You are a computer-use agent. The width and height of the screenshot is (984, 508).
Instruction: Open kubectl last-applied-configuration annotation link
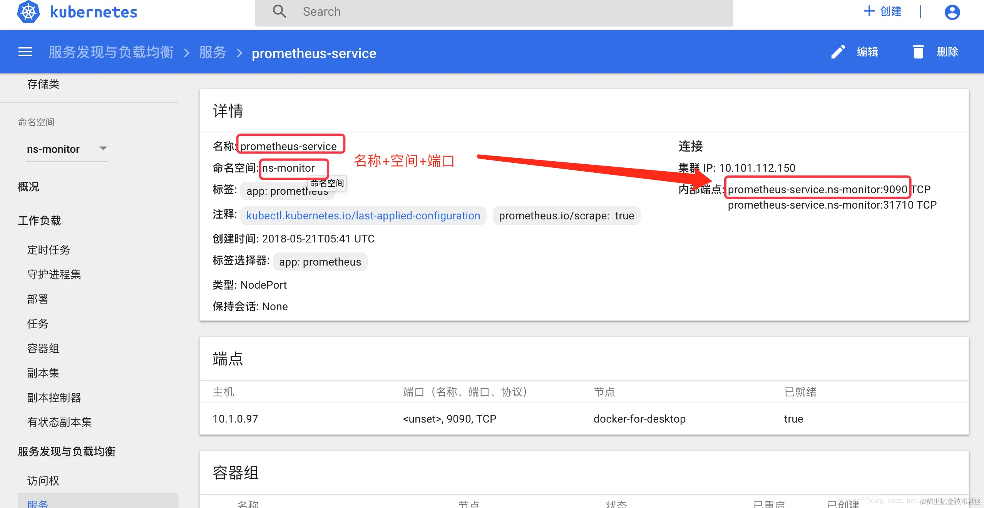pyautogui.click(x=363, y=216)
